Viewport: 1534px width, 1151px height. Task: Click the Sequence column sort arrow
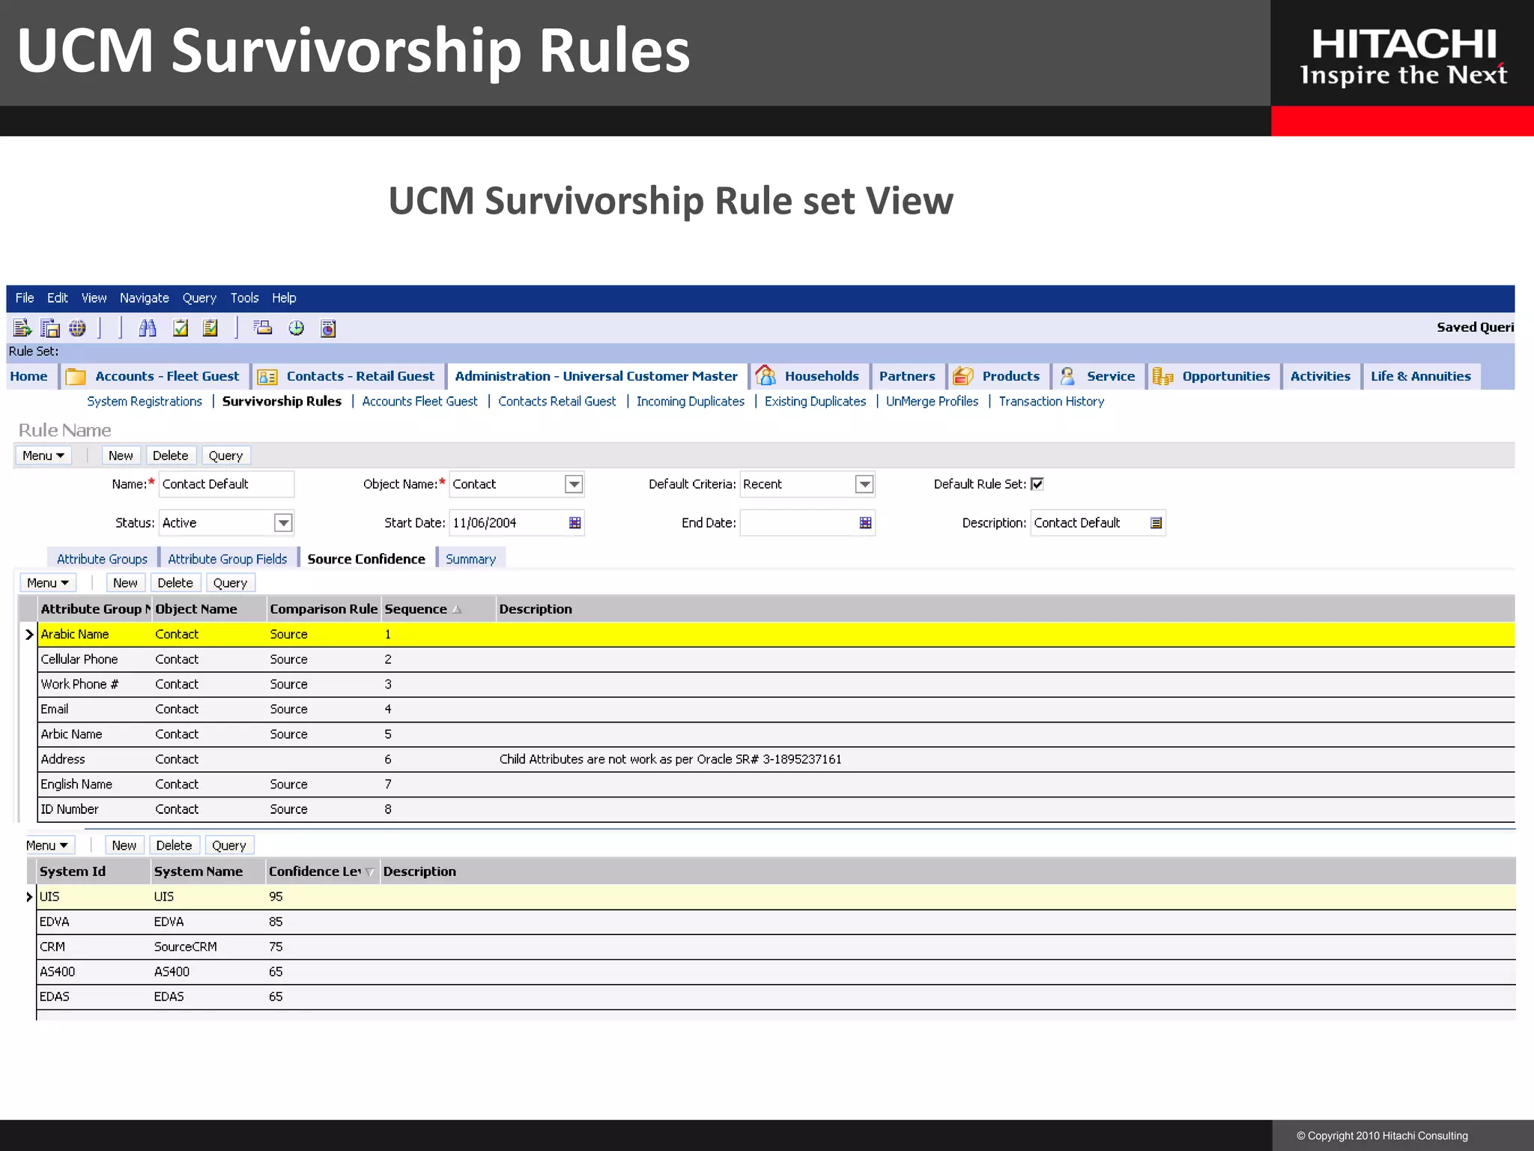457,609
